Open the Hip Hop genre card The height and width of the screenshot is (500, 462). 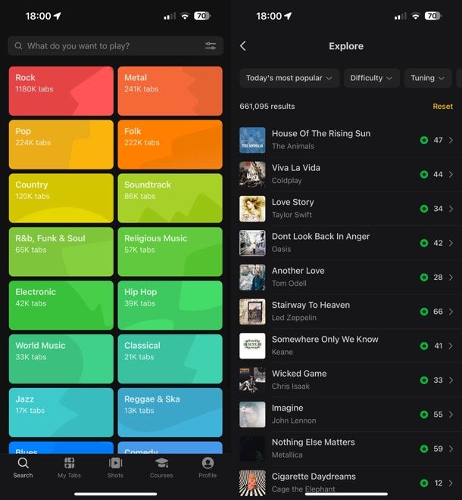click(170, 305)
